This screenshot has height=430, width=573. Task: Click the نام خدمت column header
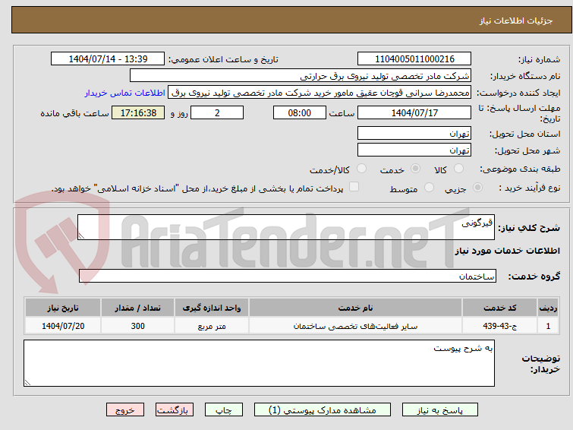click(x=355, y=308)
